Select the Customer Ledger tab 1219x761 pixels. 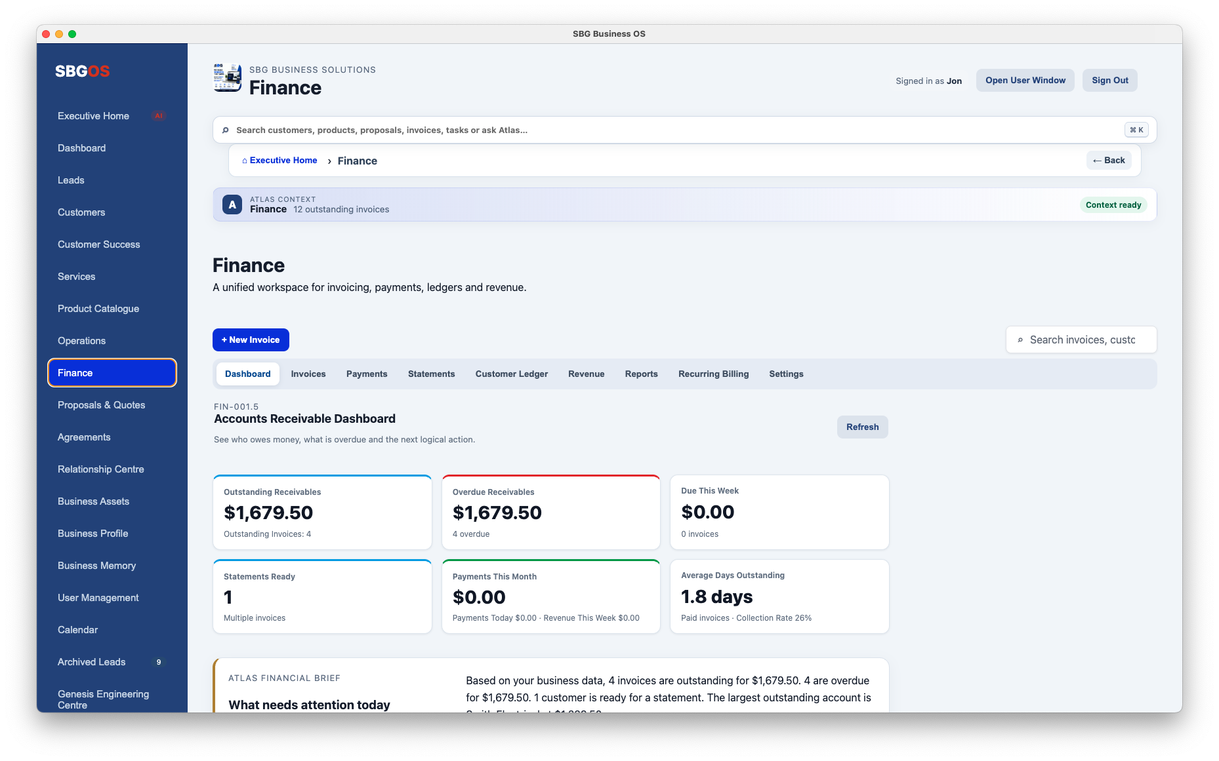pos(512,374)
